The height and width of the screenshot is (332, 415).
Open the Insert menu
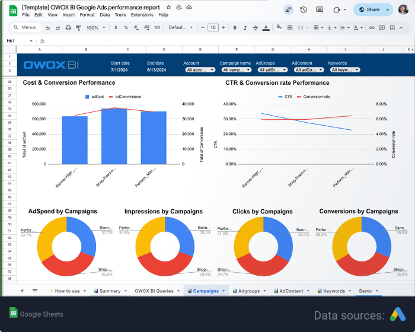tap(69, 15)
